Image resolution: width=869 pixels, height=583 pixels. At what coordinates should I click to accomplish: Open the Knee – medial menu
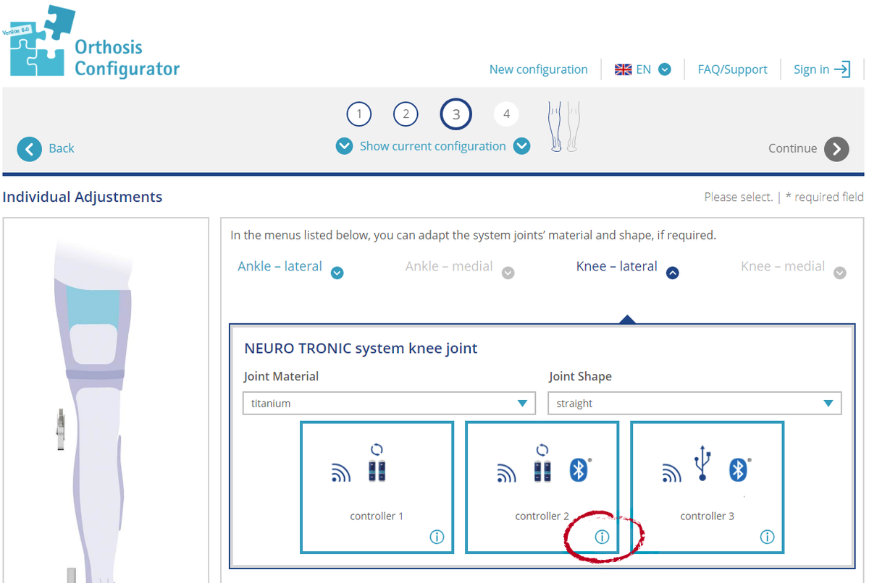(783, 266)
